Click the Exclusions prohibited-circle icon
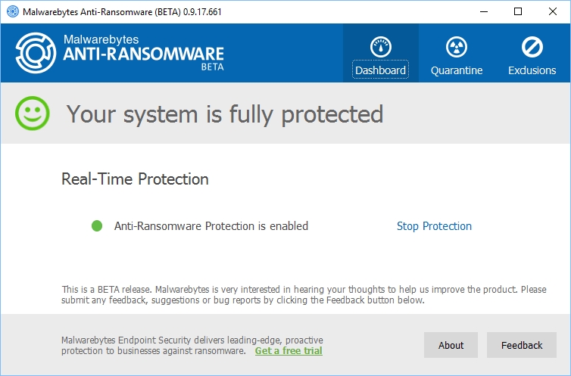The image size is (571, 376). click(532, 47)
